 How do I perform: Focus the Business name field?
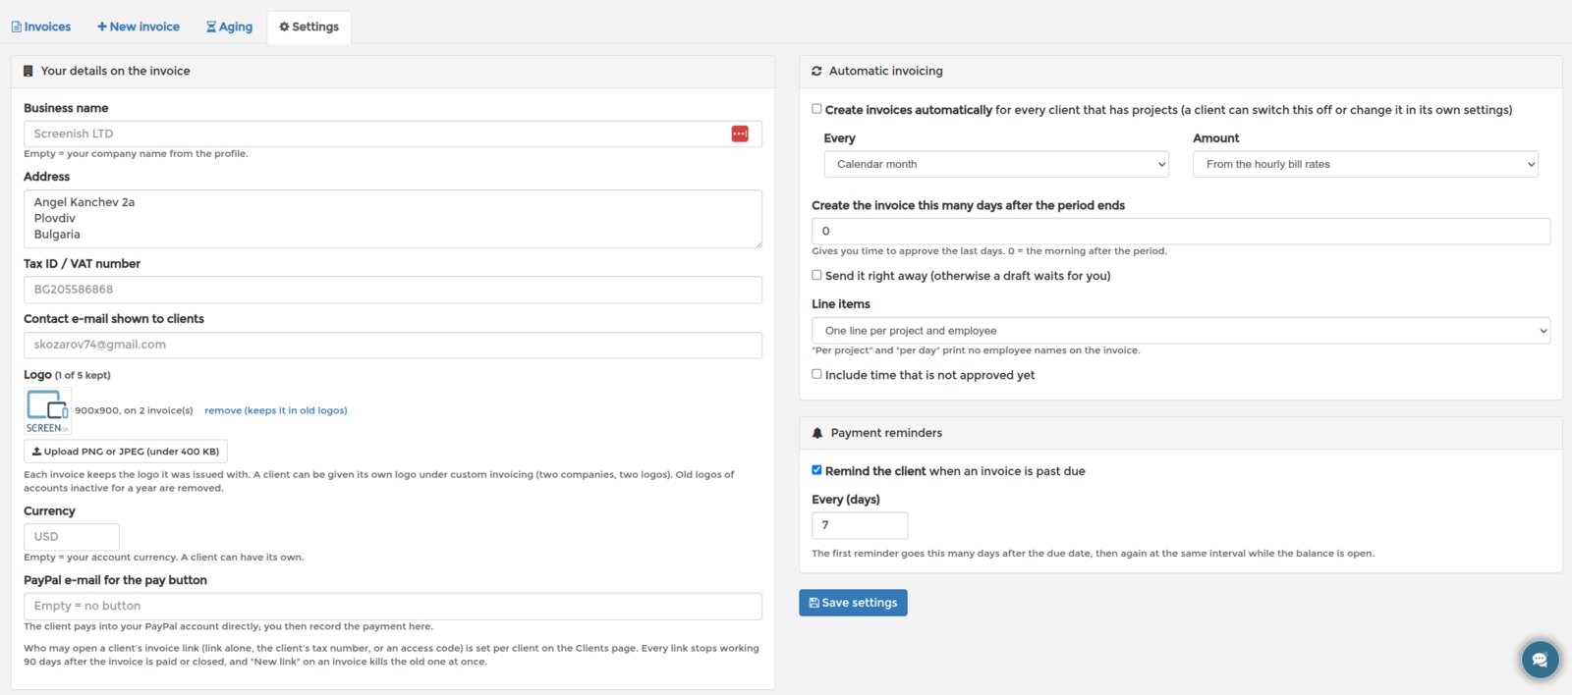(393, 134)
